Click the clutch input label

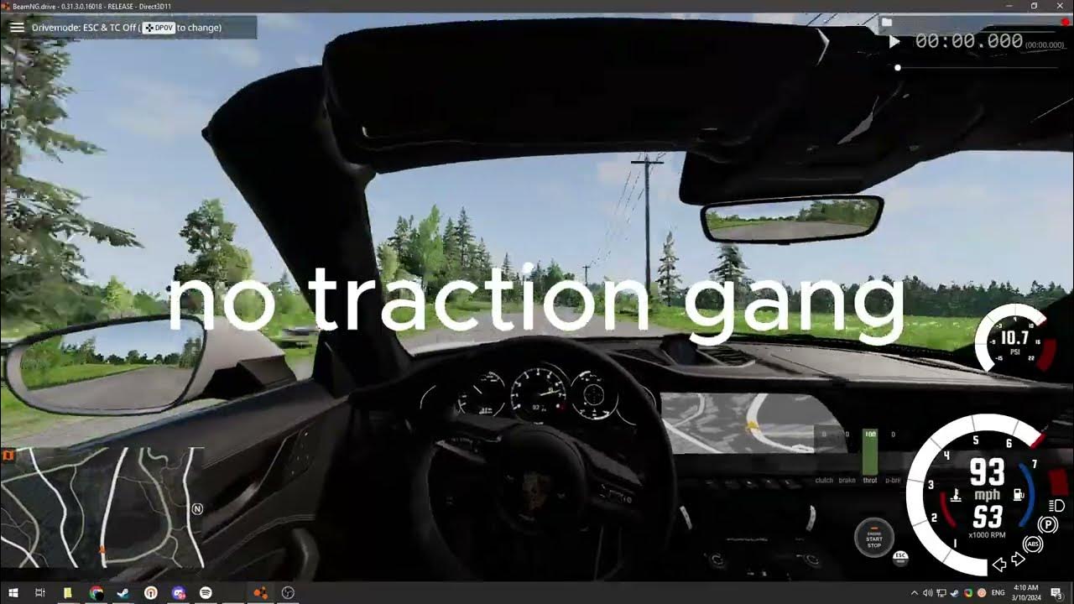coord(824,481)
